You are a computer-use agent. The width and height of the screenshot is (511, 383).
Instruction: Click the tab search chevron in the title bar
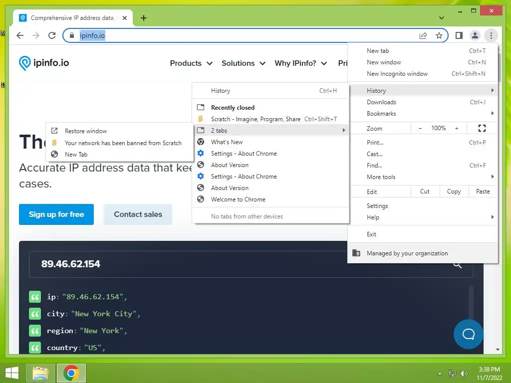coord(442,18)
